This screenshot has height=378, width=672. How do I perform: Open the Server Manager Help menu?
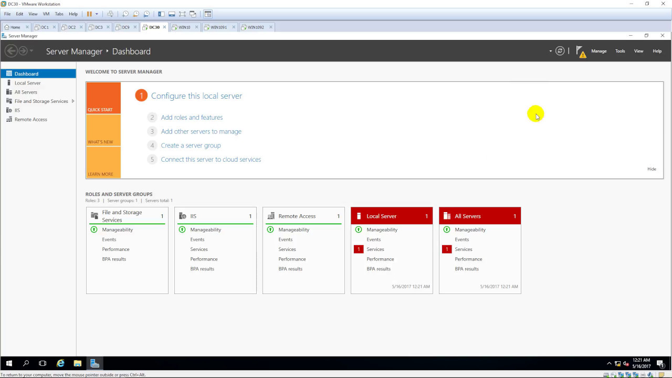[657, 51]
